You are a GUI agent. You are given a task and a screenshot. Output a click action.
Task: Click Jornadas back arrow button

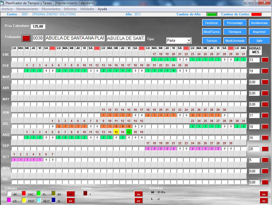(263, 201)
